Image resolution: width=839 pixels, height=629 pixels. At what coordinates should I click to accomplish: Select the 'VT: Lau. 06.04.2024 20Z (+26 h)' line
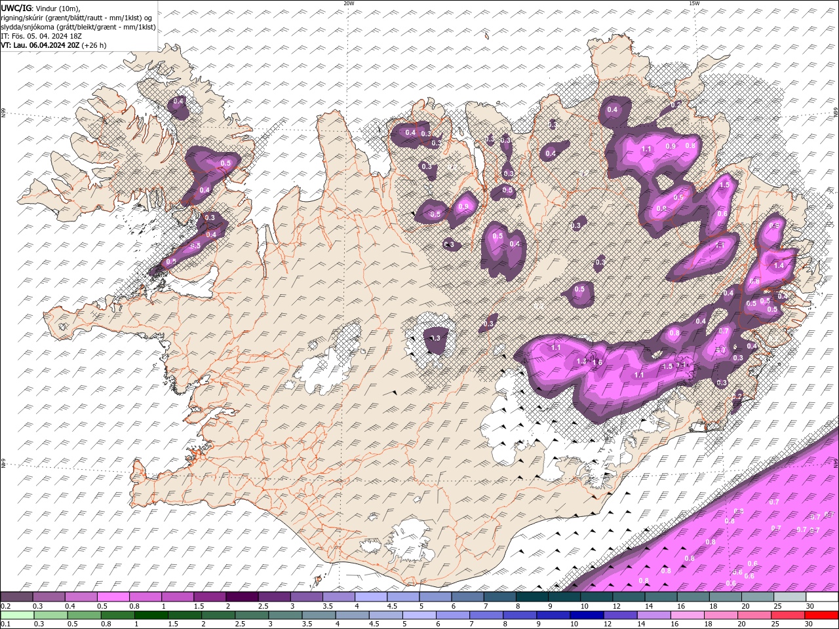[54, 45]
